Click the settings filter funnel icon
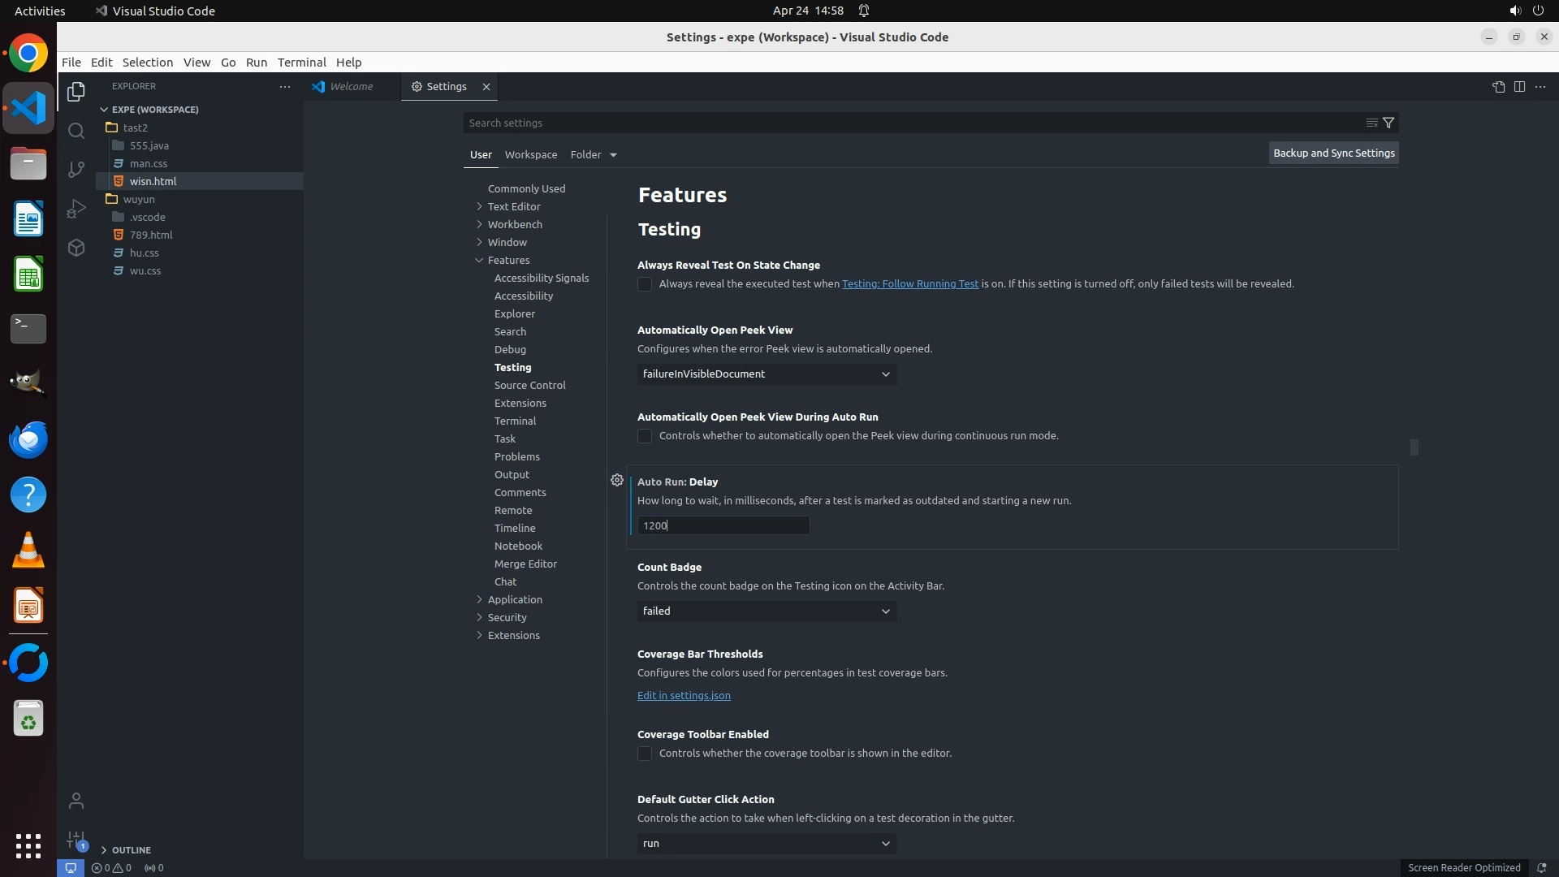 1388,123
